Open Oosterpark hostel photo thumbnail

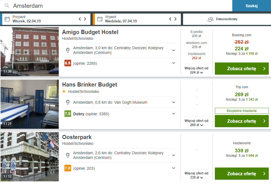pyautogui.click(x=30, y=157)
